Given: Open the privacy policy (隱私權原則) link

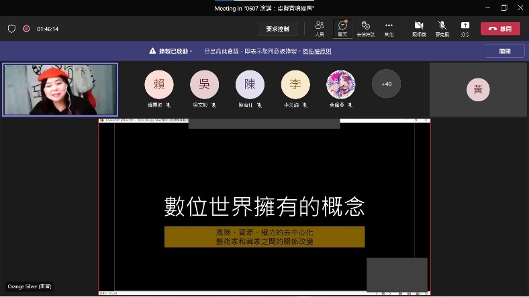Looking at the screenshot, I should [x=317, y=51].
